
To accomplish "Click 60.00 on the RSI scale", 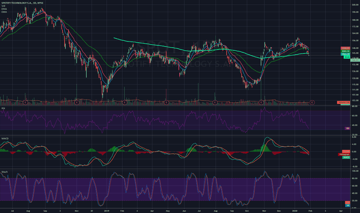I will (x=355, y=115).
